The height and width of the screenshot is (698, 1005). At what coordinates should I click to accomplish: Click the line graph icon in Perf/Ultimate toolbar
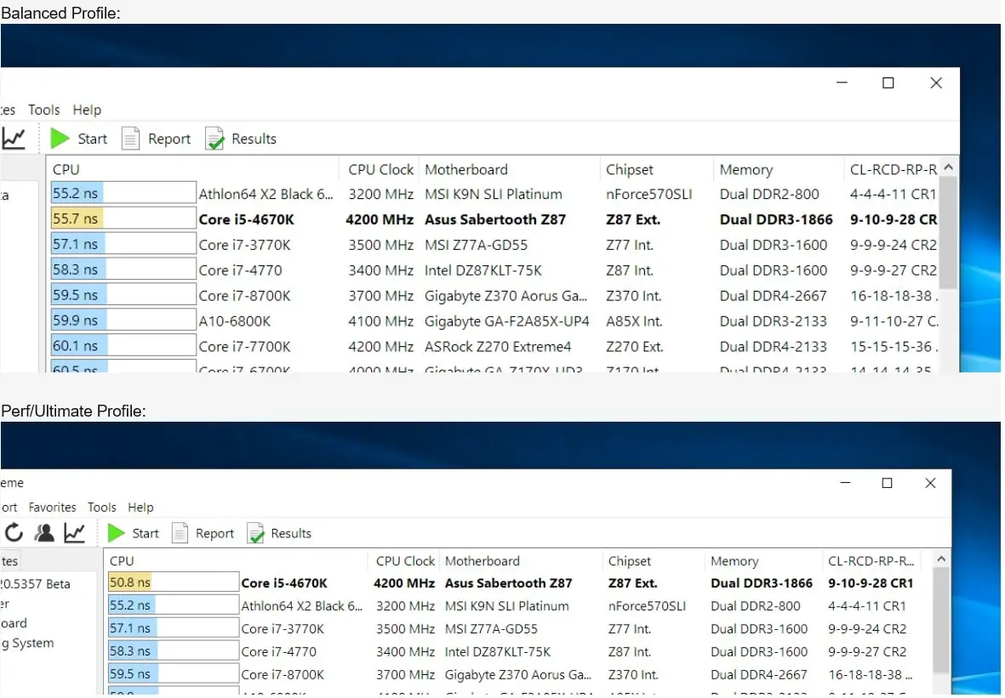click(x=75, y=533)
